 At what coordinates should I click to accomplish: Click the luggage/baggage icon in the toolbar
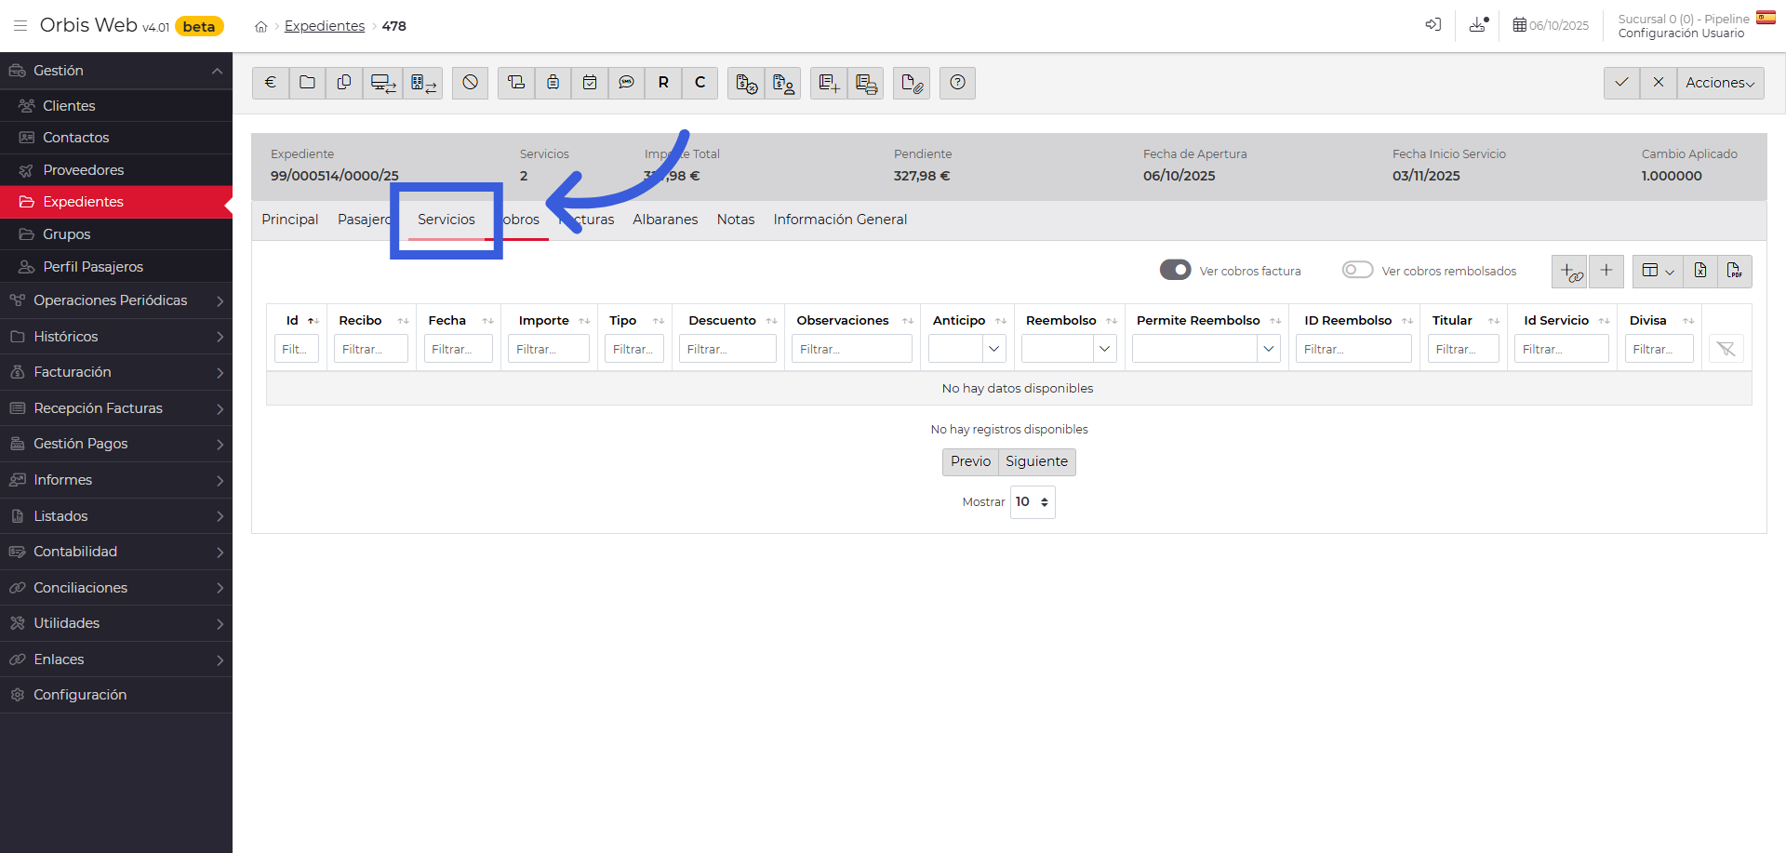pyautogui.click(x=553, y=83)
